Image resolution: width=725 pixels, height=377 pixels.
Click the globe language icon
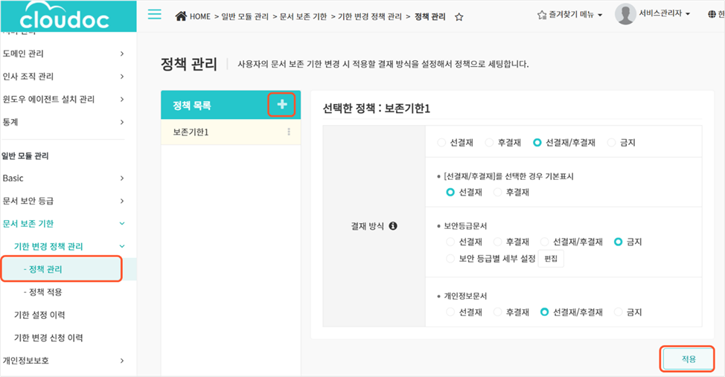click(x=712, y=14)
